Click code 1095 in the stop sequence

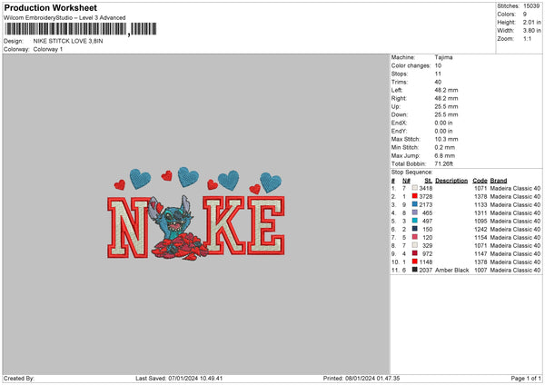[481, 221]
